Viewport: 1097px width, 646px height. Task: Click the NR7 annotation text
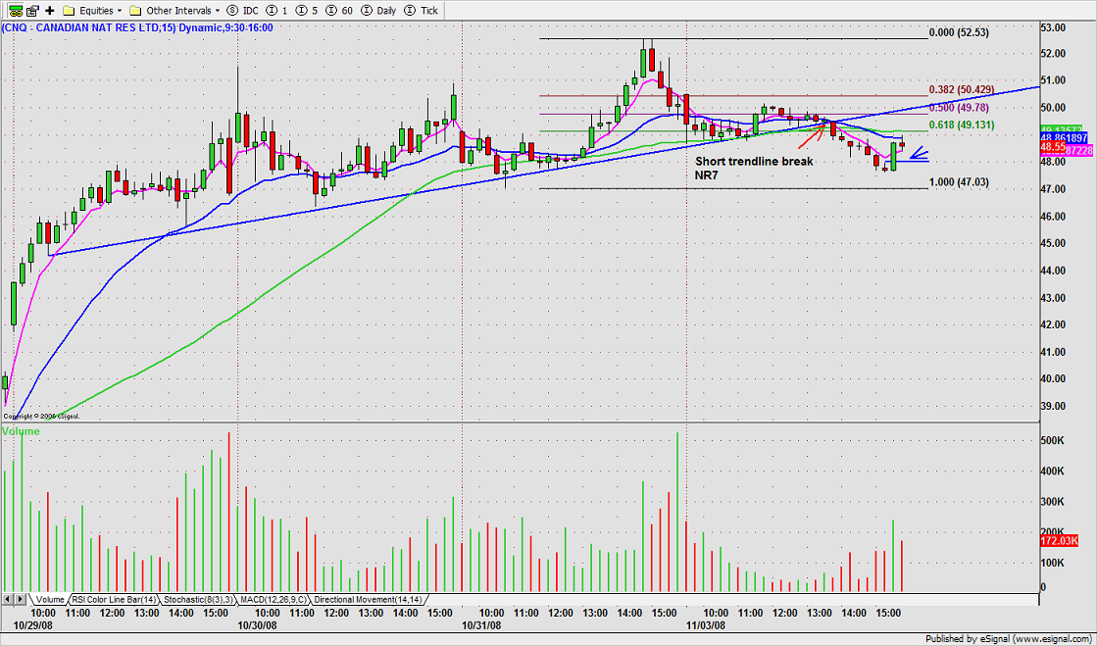(x=707, y=174)
